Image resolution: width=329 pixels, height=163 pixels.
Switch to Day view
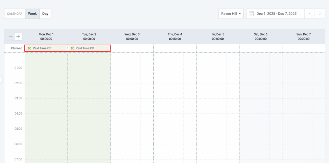coord(45,14)
